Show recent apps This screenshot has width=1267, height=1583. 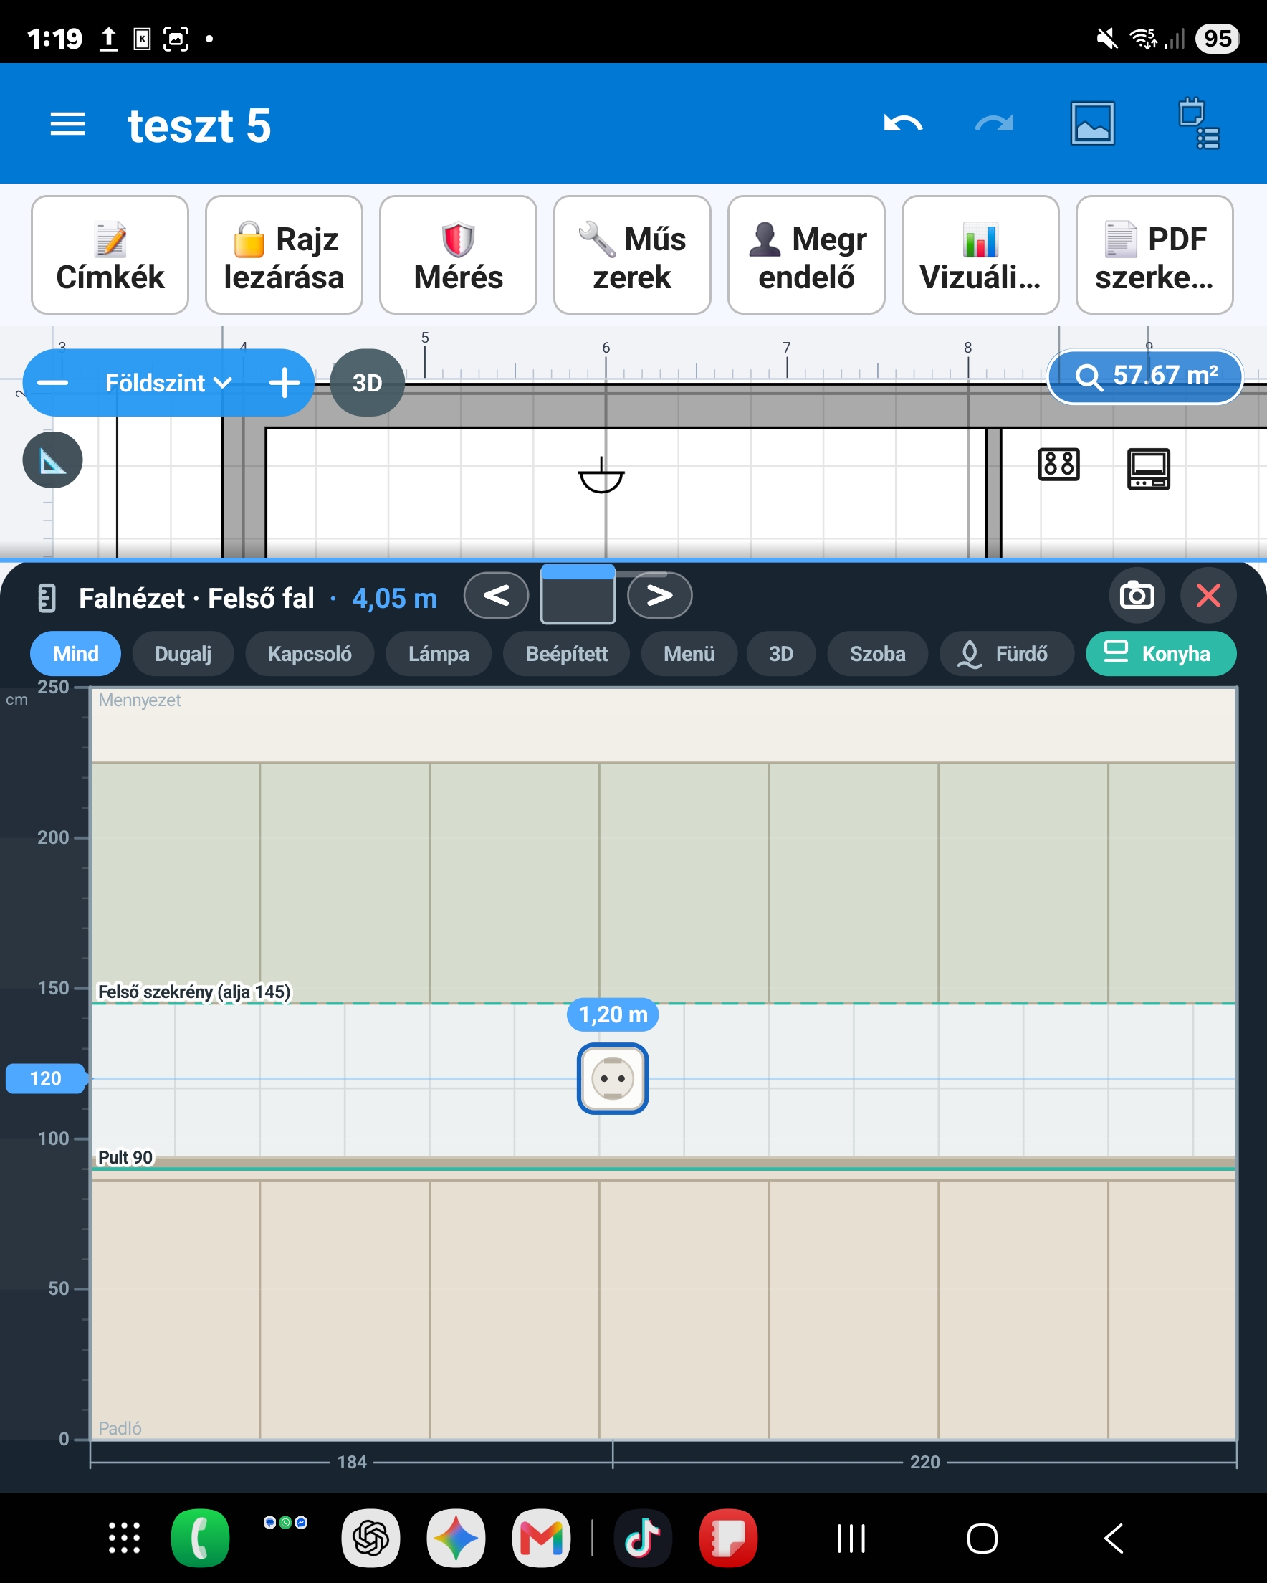(851, 1539)
